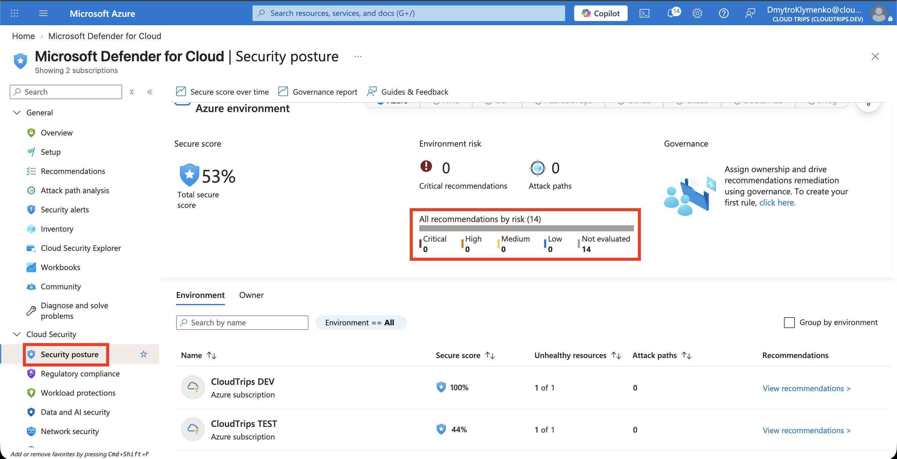Collapse the Cloud Security section
Screen dimensions: 897x459
pyautogui.click(x=17, y=334)
